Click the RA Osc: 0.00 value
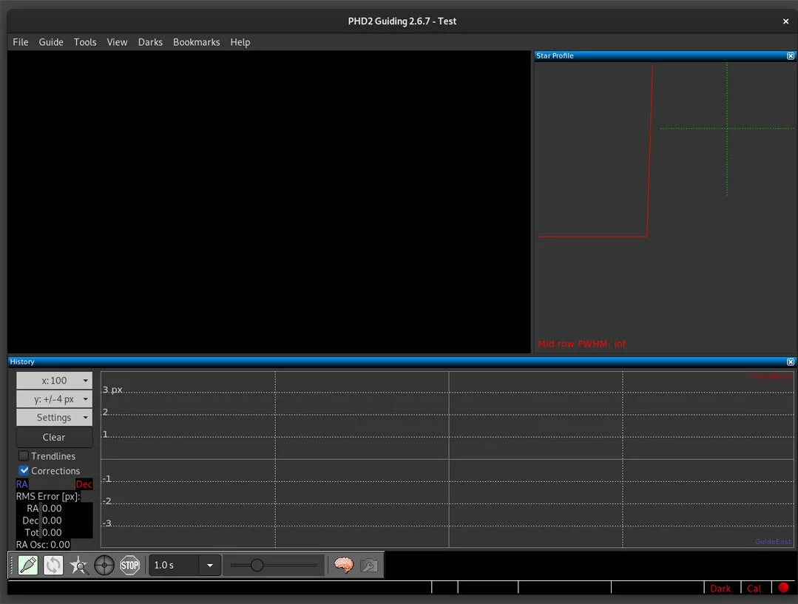Image resolution: width=798 pixels, height=604 pixels. (43, 544)
